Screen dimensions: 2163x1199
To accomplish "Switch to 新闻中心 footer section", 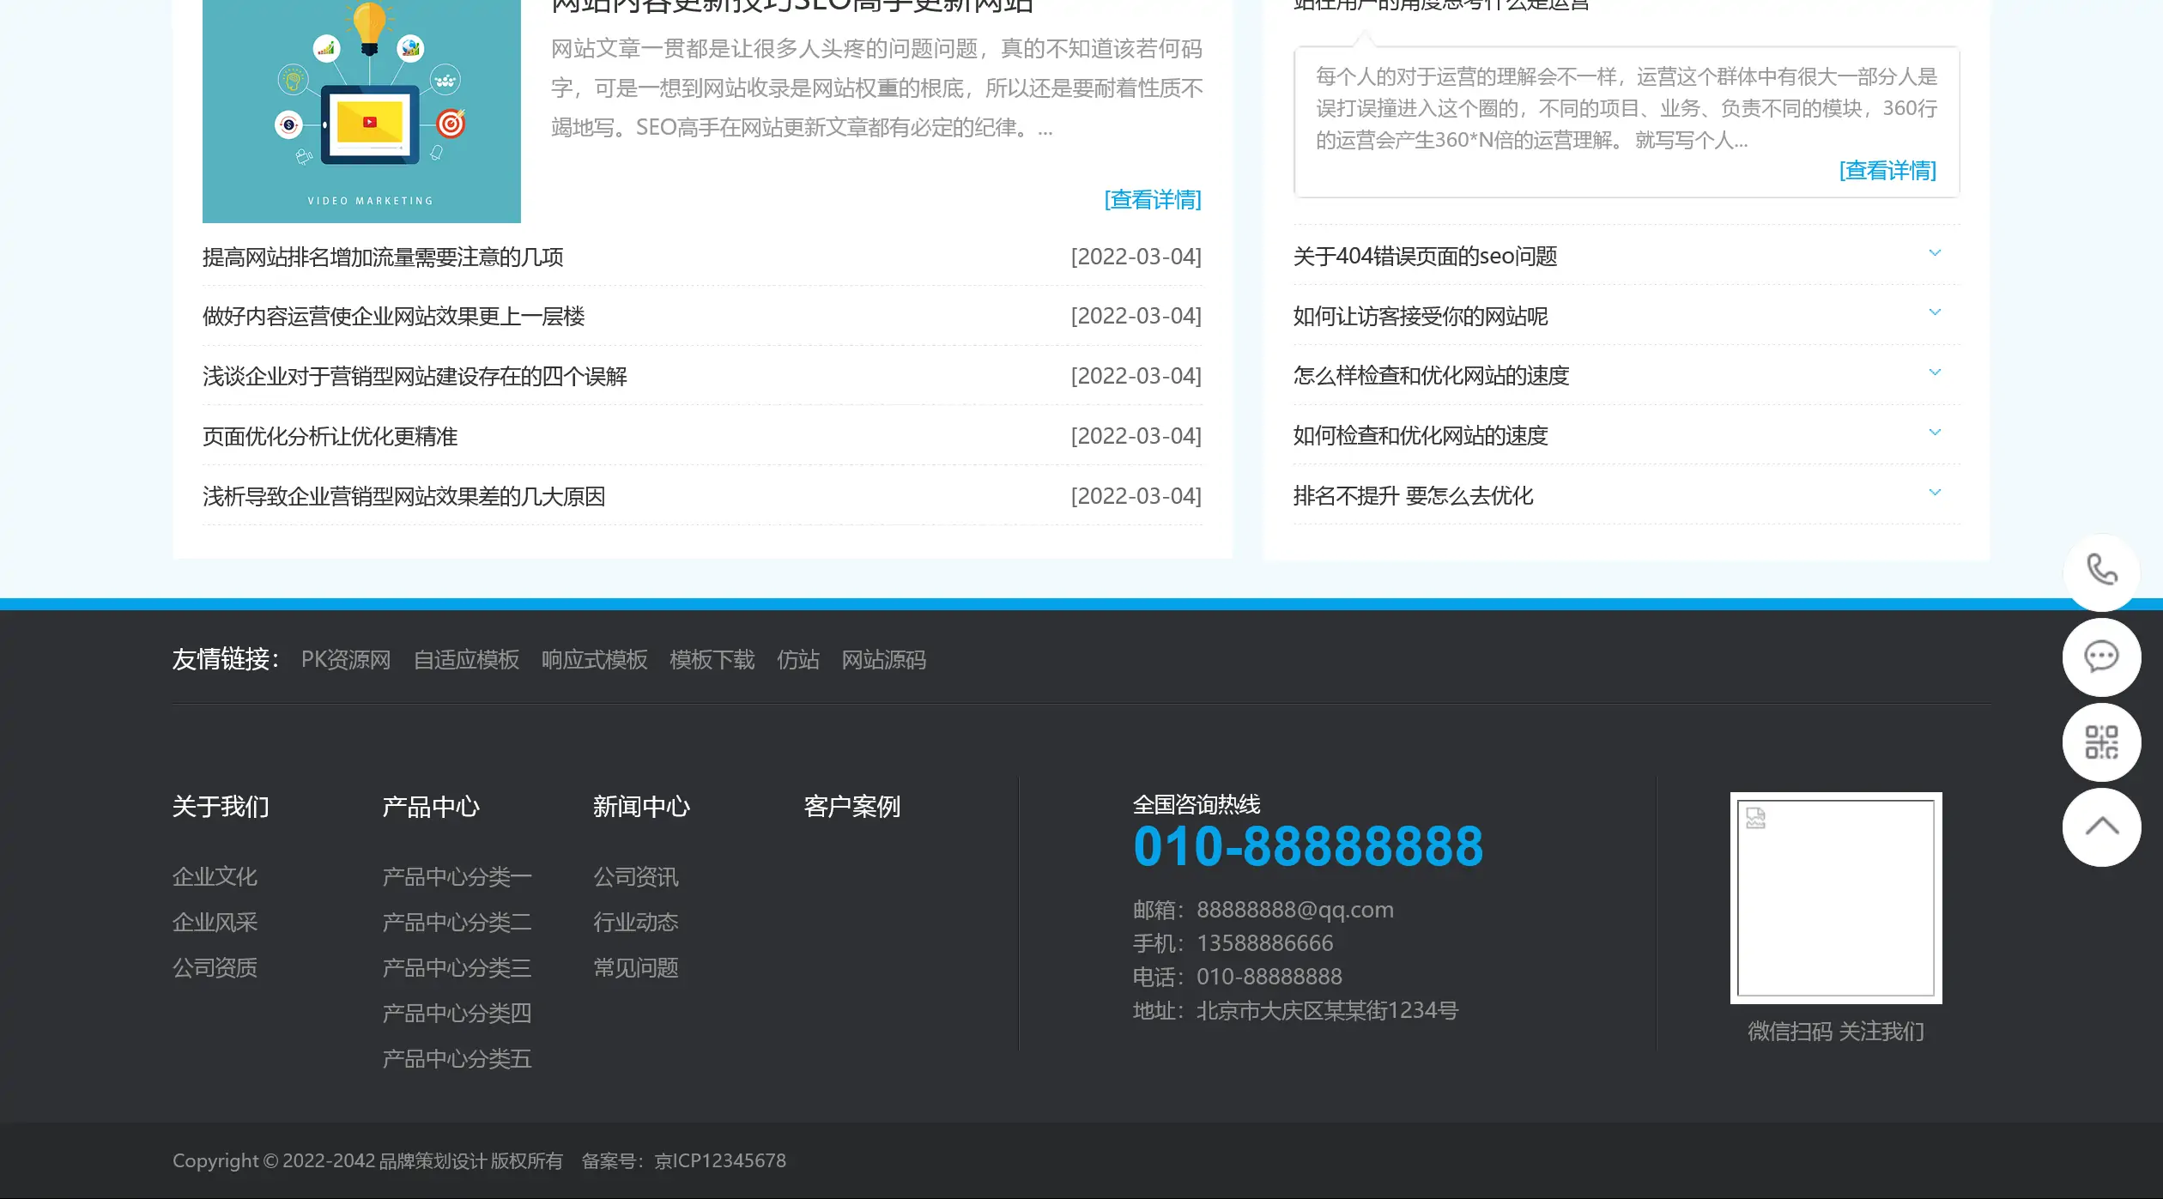I will (641, 807).
